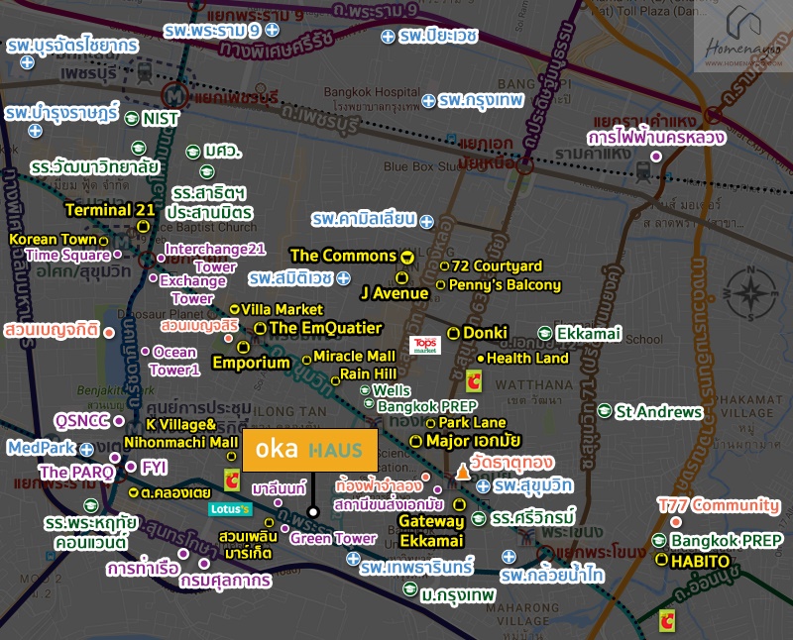This screenshot has height=640, width=793.
Task: Select the orange dot beside สวนเบญจกิติ
Action: [x=109, y=332]
